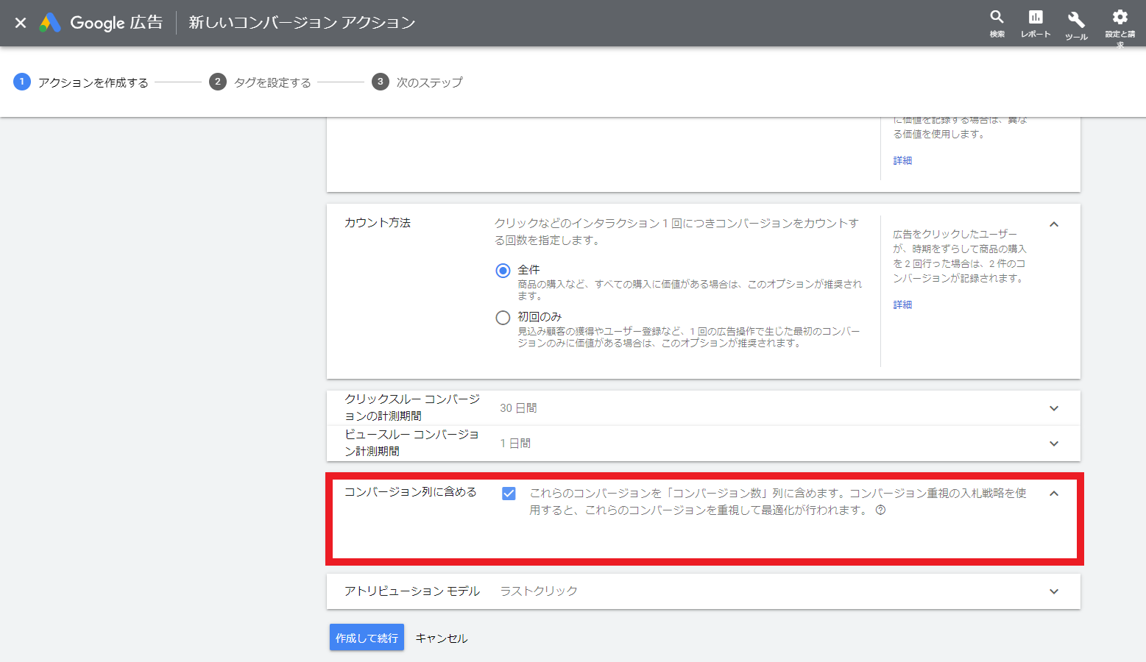Select the 初回のみ radio button
1146x662 pixels.
point(503,318)
